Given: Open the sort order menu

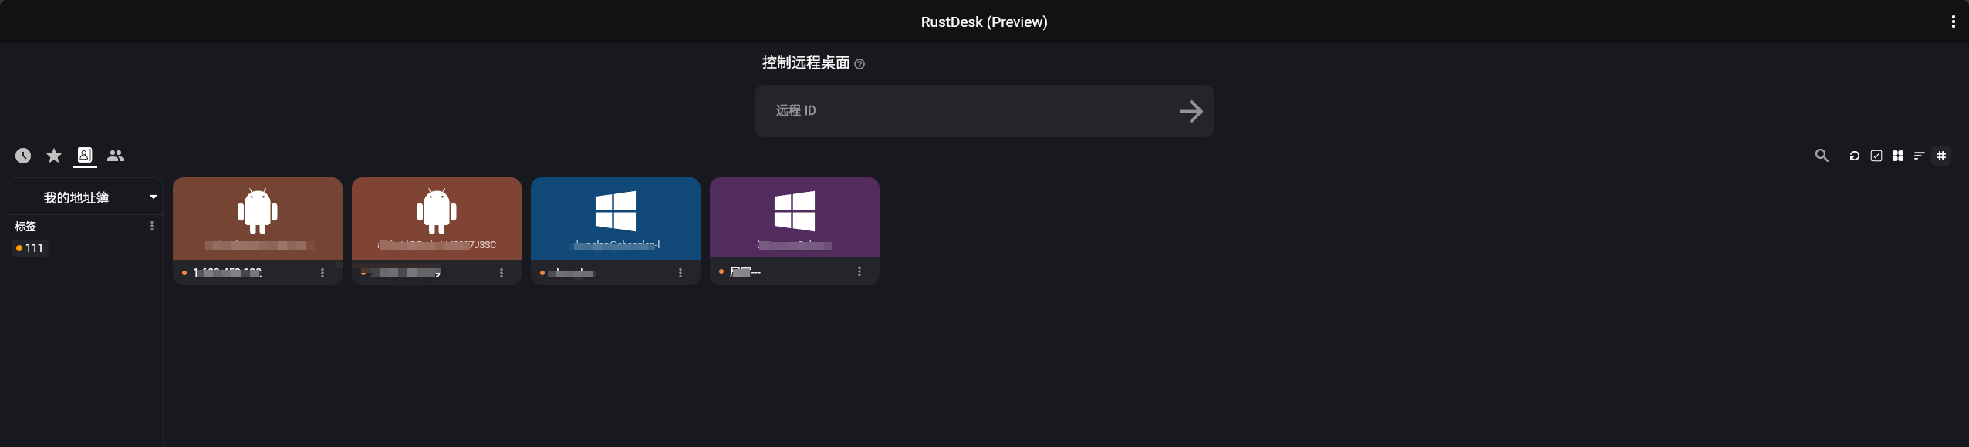Looking at the screenshot, I should click(x=1919, y=156).
